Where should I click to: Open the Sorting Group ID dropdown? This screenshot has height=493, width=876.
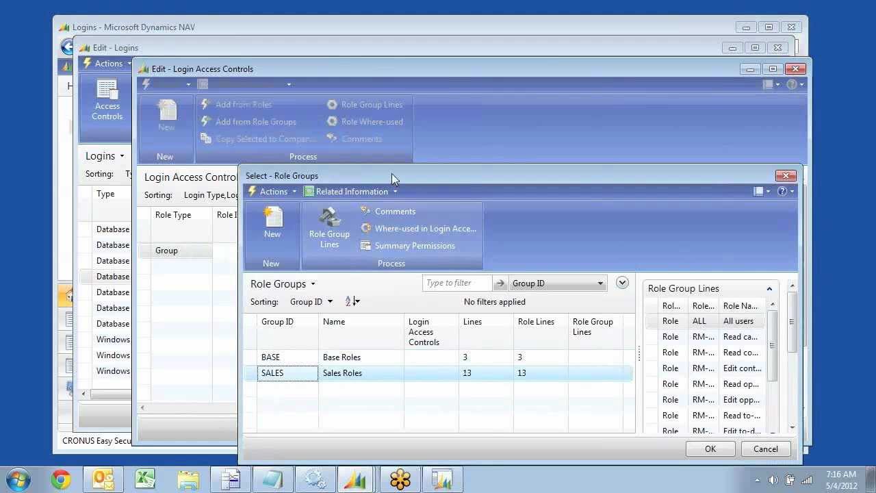point(311,302)
